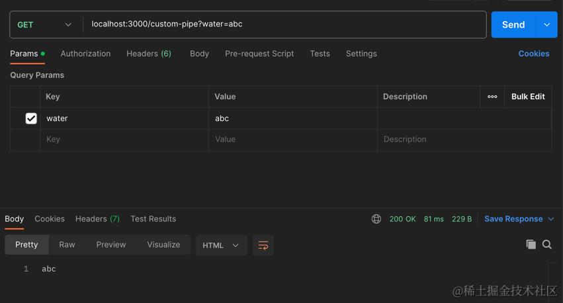Copy the response body
This screenshot has height=303, width=563.
531,245
